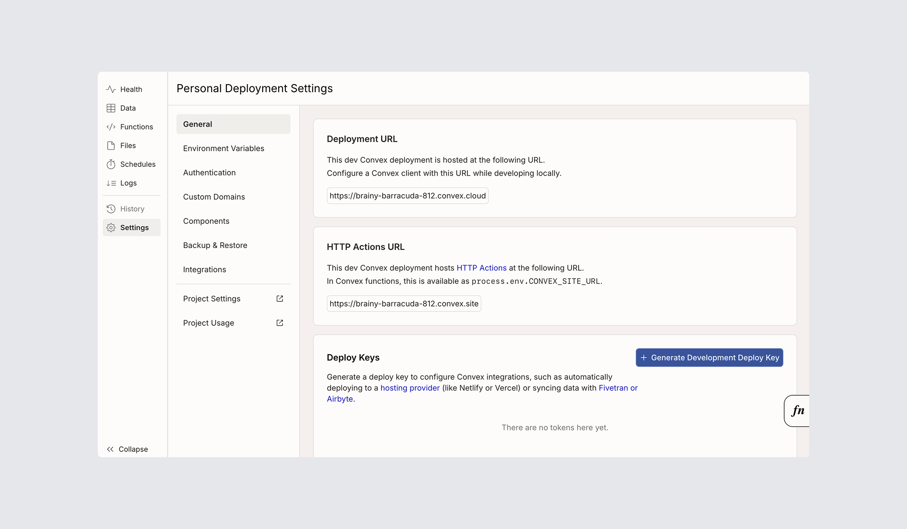
Task: Generate a Development Deploy Key
Action: [x=709, y=358]
